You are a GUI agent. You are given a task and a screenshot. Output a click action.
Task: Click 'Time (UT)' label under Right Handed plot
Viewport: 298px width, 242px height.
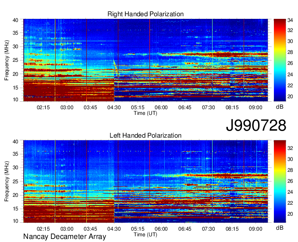pyautogui.click(x=145, y=113)
